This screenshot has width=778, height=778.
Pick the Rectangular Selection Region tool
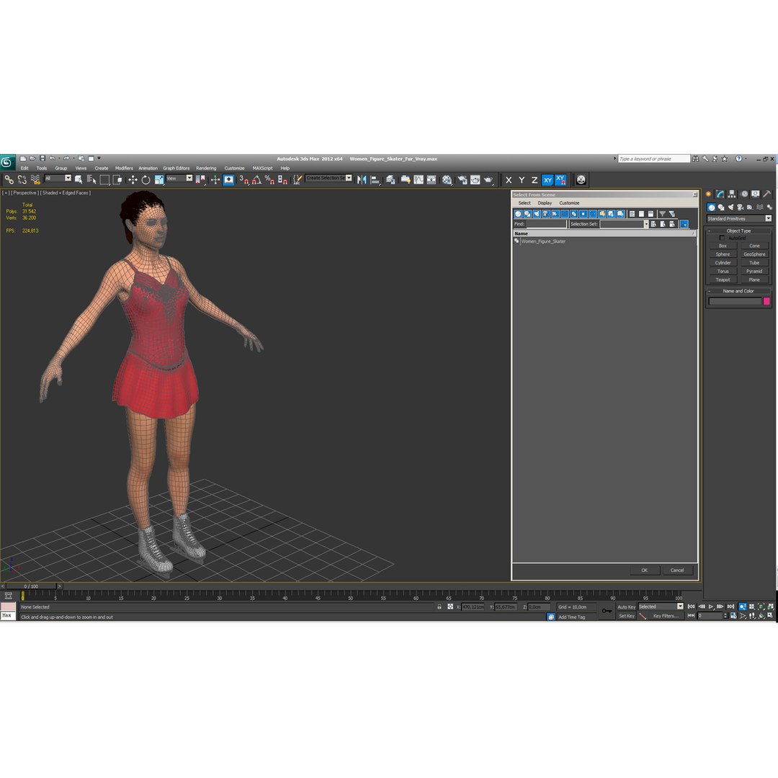point(104,179)
